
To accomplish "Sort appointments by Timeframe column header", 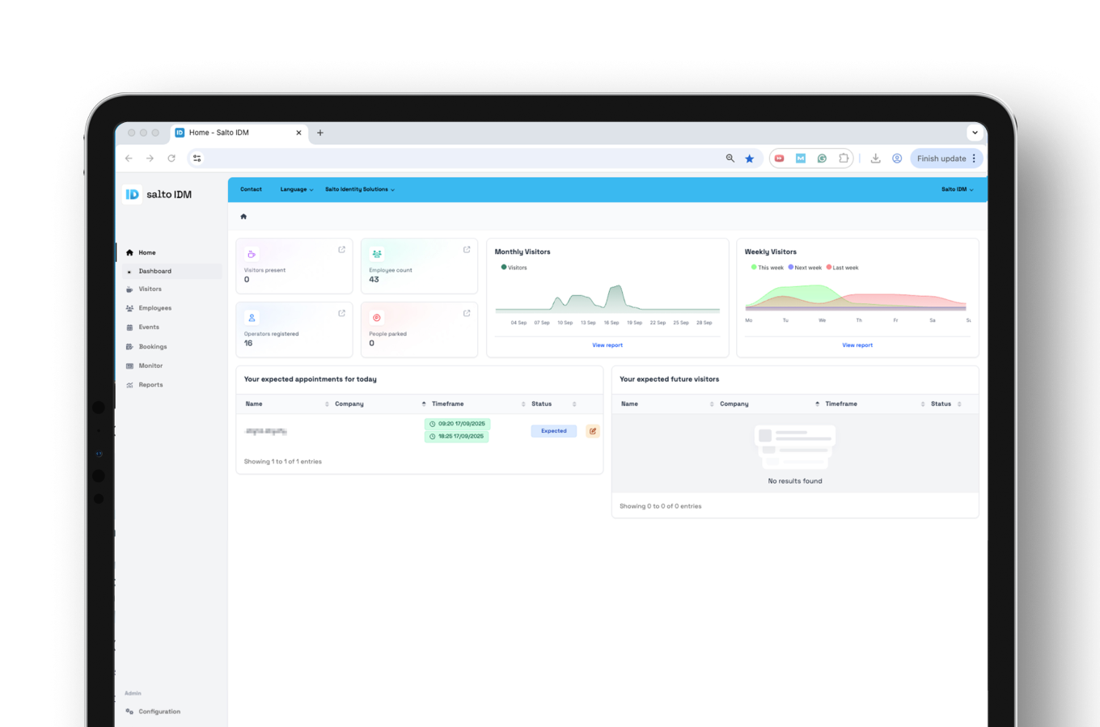I will pyautogui.click(x=447, y=404).
